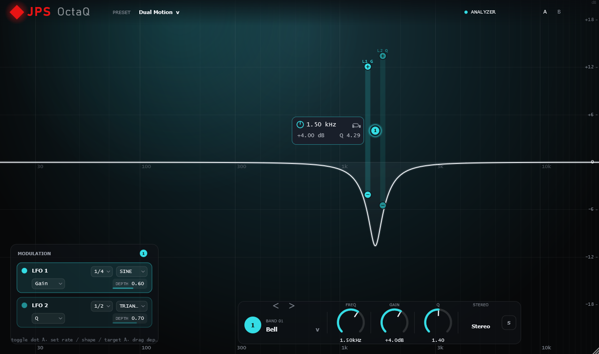Click the LFO 1 depth slider 0.60

(x=130, y=284)
